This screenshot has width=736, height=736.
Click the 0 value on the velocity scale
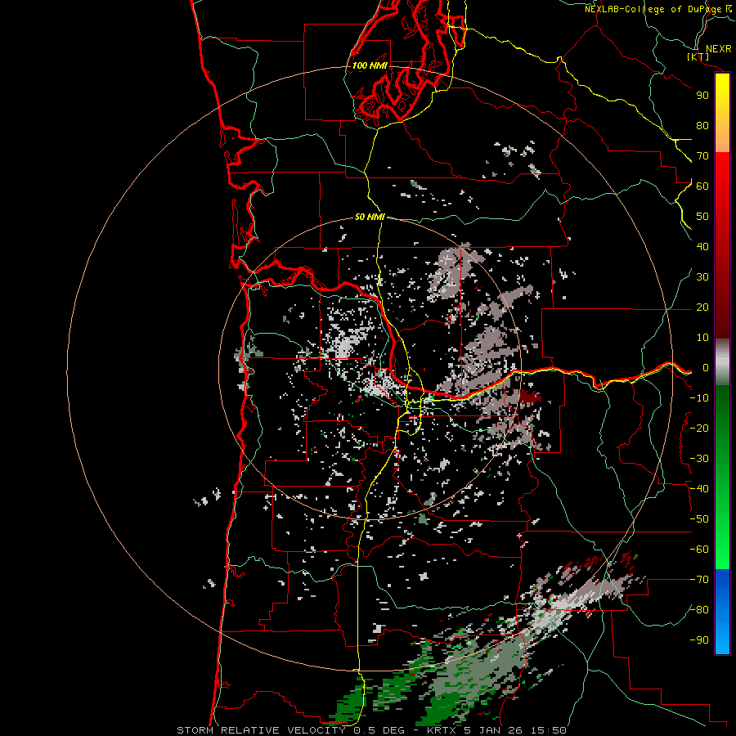click(705, 368)
